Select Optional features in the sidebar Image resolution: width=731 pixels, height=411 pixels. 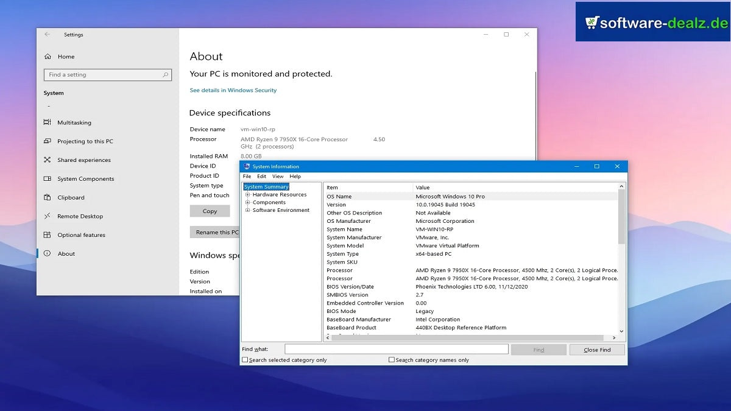81,234
